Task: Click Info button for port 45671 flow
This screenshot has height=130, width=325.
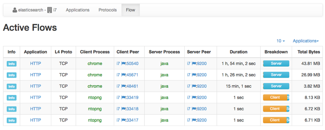Action: tap(12, 75)
